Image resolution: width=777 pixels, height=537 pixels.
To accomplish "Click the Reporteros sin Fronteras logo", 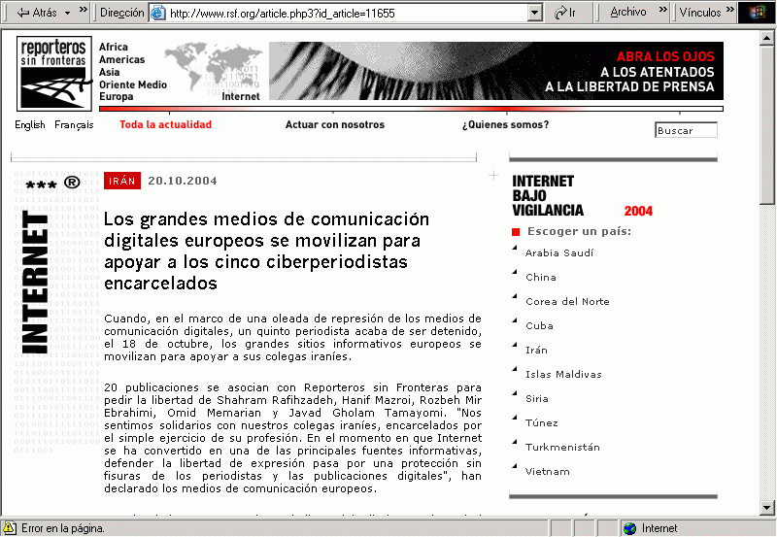I will (x=54, y=74).
